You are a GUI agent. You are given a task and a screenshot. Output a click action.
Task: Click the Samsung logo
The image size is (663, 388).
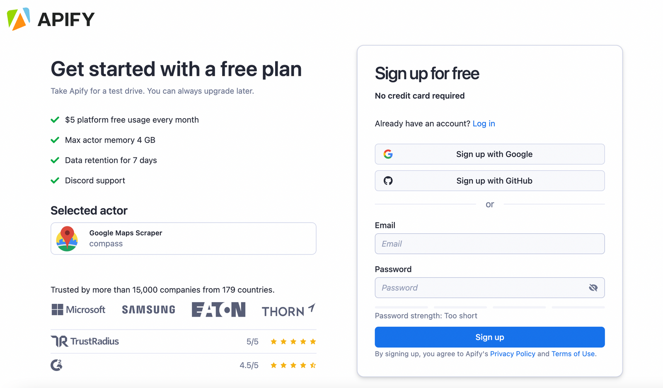tap(148, 310)
